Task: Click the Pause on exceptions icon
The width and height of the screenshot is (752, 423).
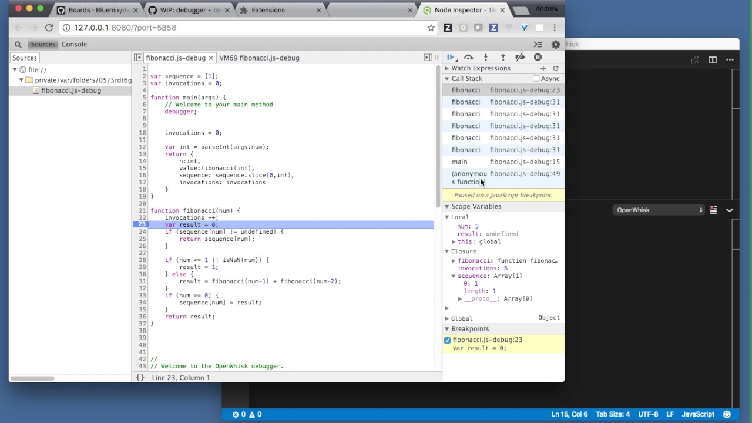Action: pos(538,58)
